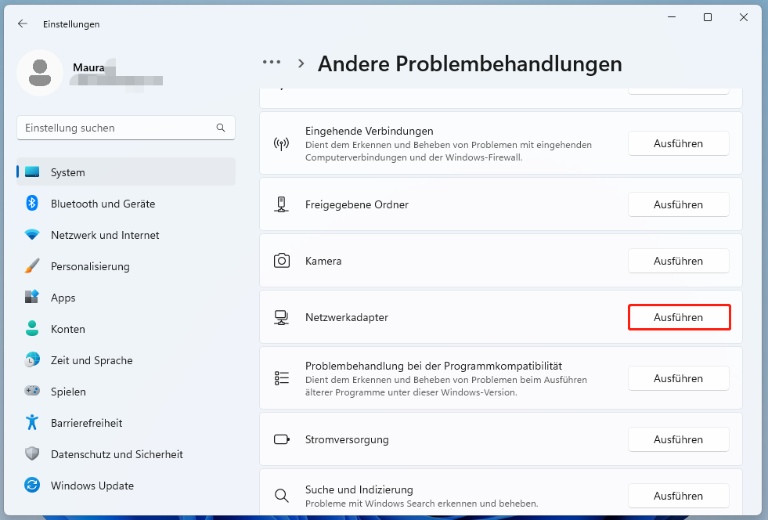Run the Suche und Indizierung troubleshooter
The width and height of the screenshot is (768, 520).
pyautogui.click(x=679, y=496)
